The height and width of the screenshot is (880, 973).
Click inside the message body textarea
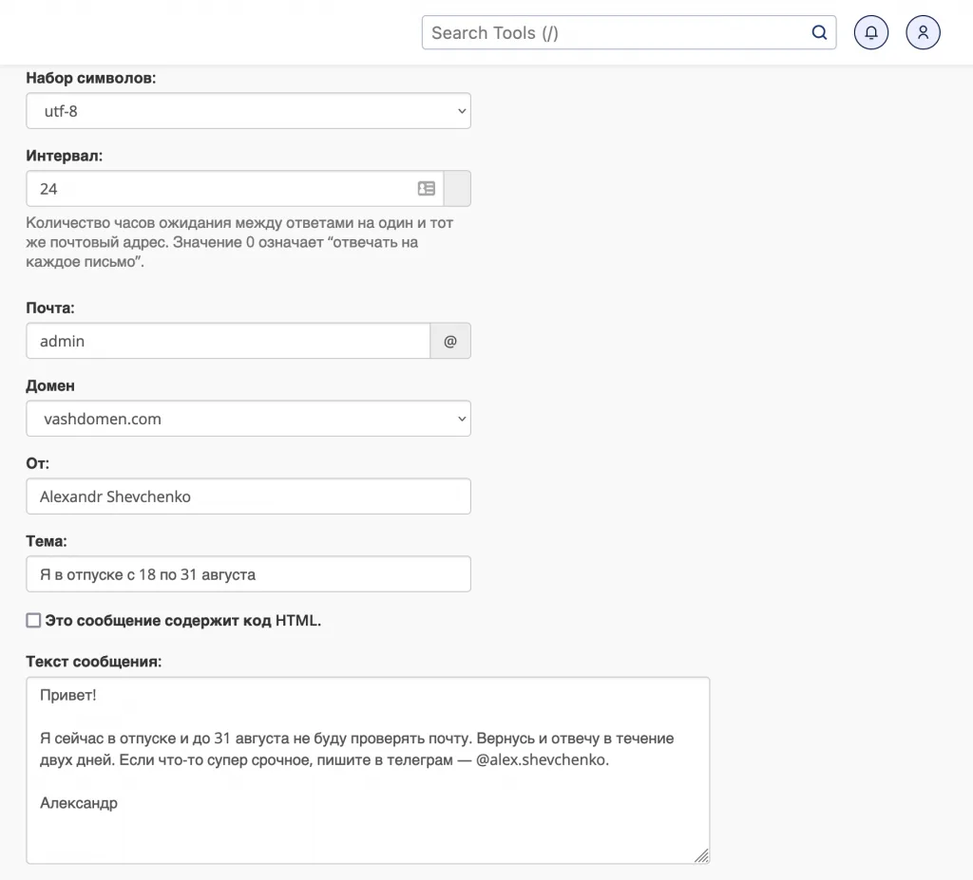pyautogui.click(x=368, y=770)
